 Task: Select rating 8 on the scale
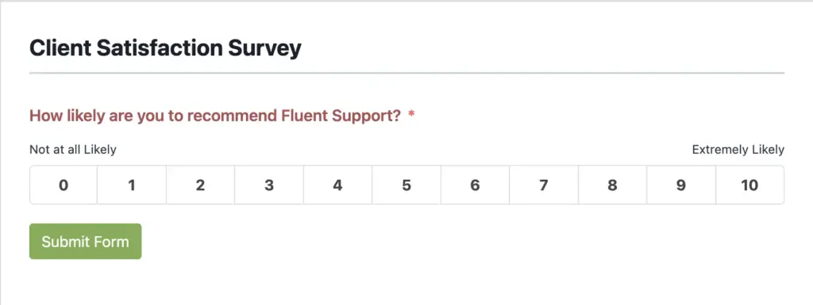point(613,185)
